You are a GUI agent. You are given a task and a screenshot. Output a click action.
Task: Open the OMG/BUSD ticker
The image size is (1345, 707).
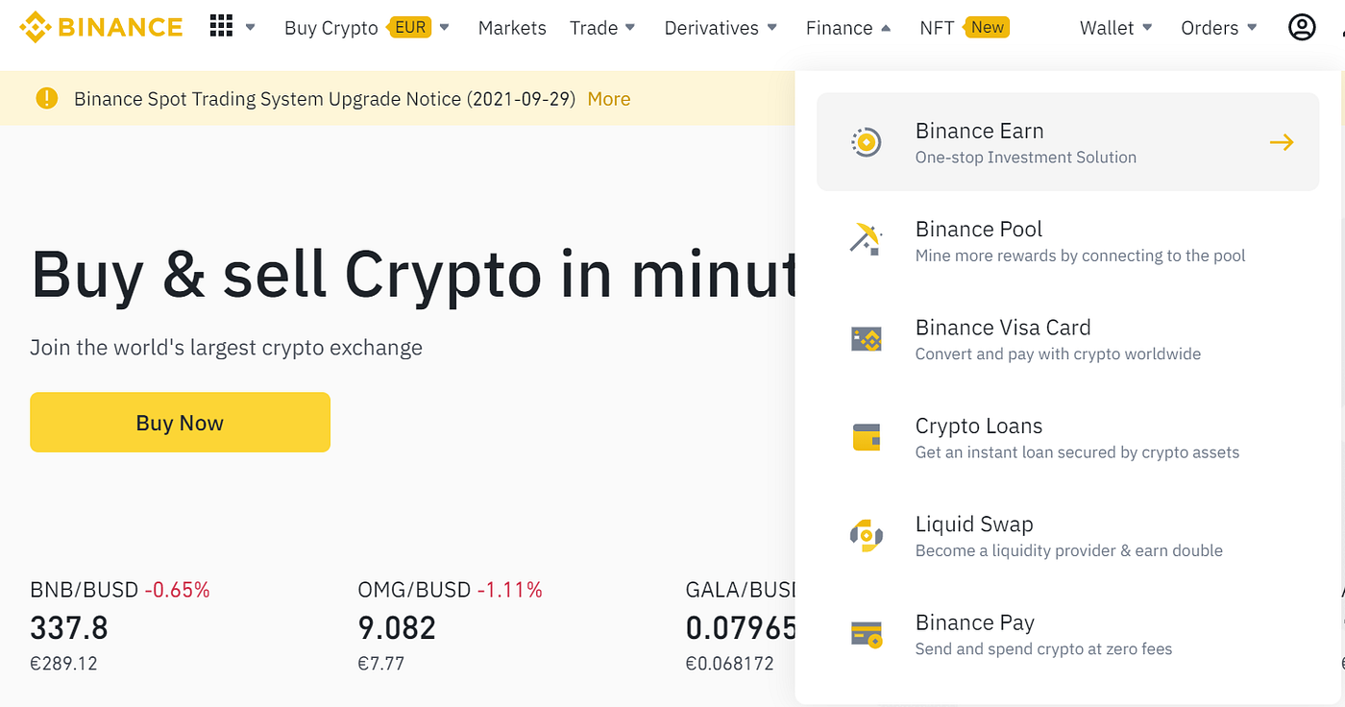pyautogui.click(x=414, y=590)
